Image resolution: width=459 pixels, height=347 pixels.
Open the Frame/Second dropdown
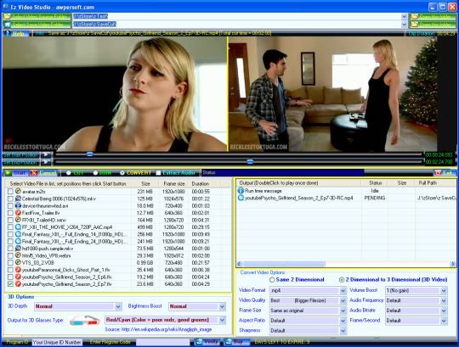(x=444, y=321)
